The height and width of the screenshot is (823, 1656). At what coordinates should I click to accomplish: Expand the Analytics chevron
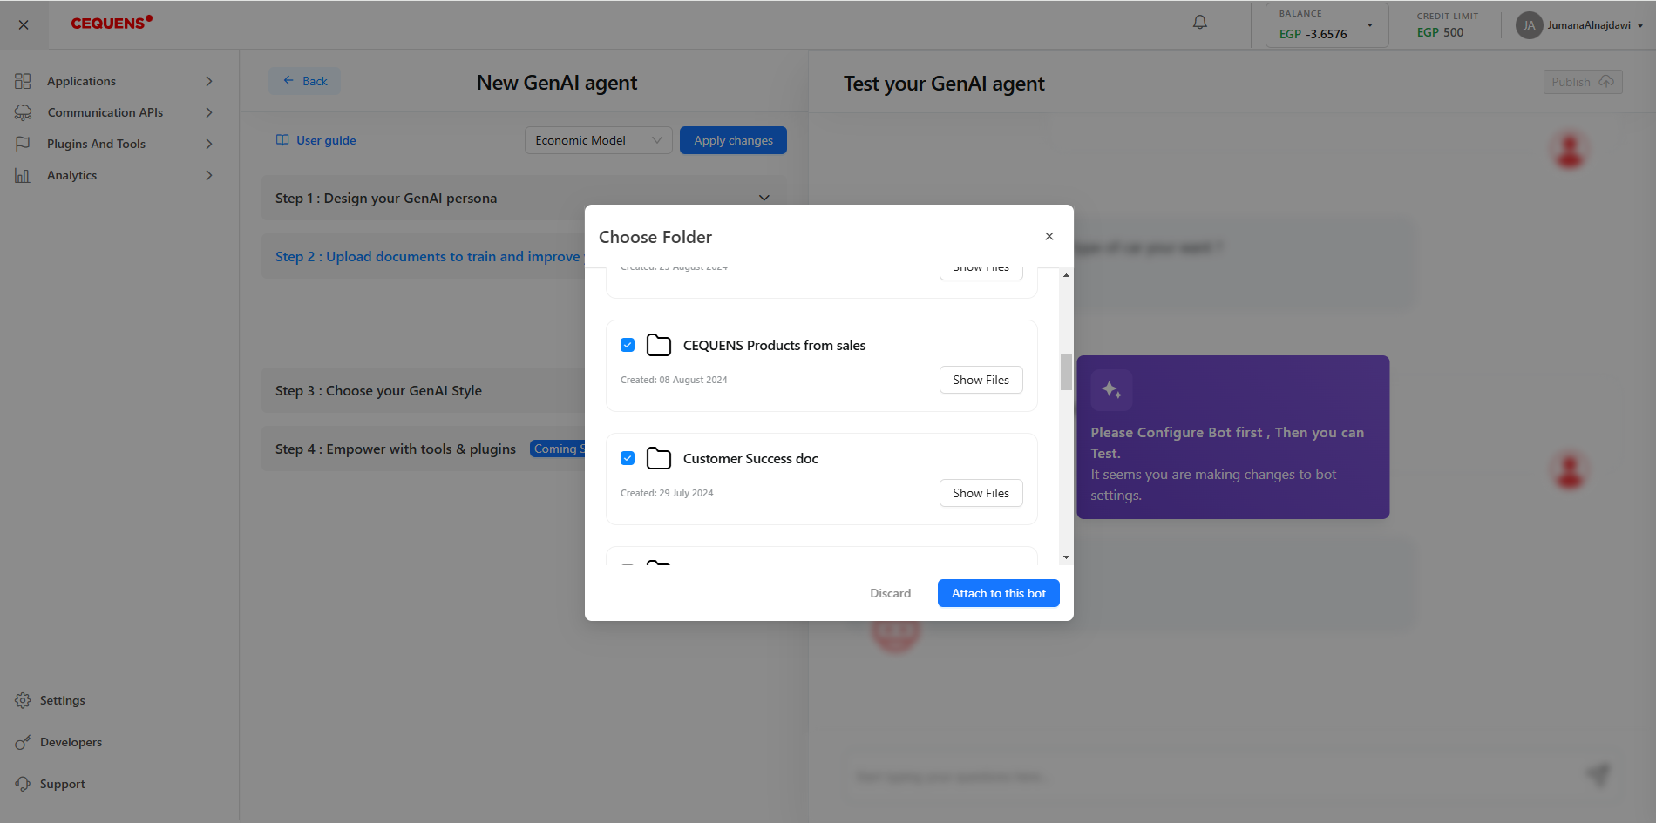(x=209, y=175)
